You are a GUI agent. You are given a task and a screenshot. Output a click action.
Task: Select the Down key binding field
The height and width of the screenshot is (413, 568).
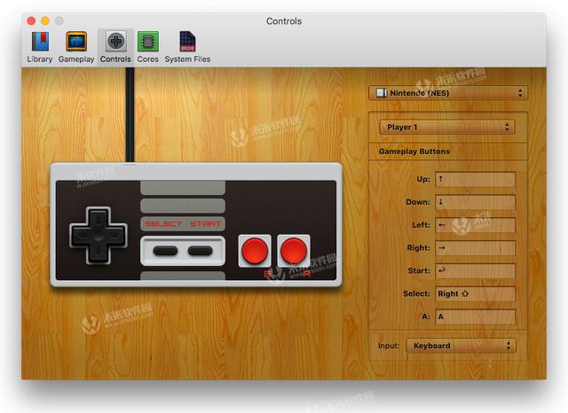(476, 202)
